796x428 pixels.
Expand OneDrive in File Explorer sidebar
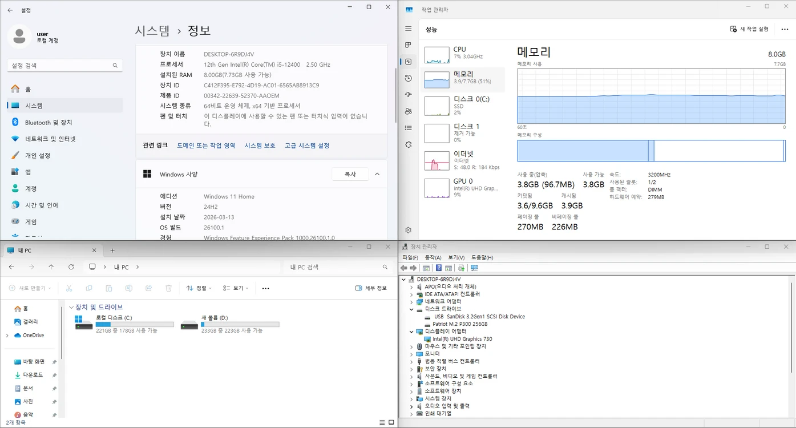click(7, 336)
